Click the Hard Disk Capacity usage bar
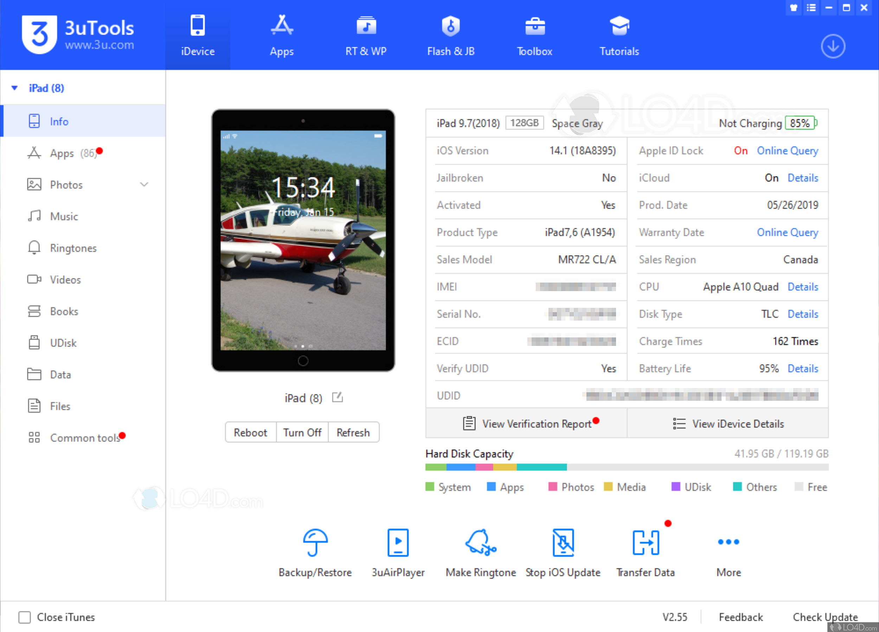 click(627, 467)
